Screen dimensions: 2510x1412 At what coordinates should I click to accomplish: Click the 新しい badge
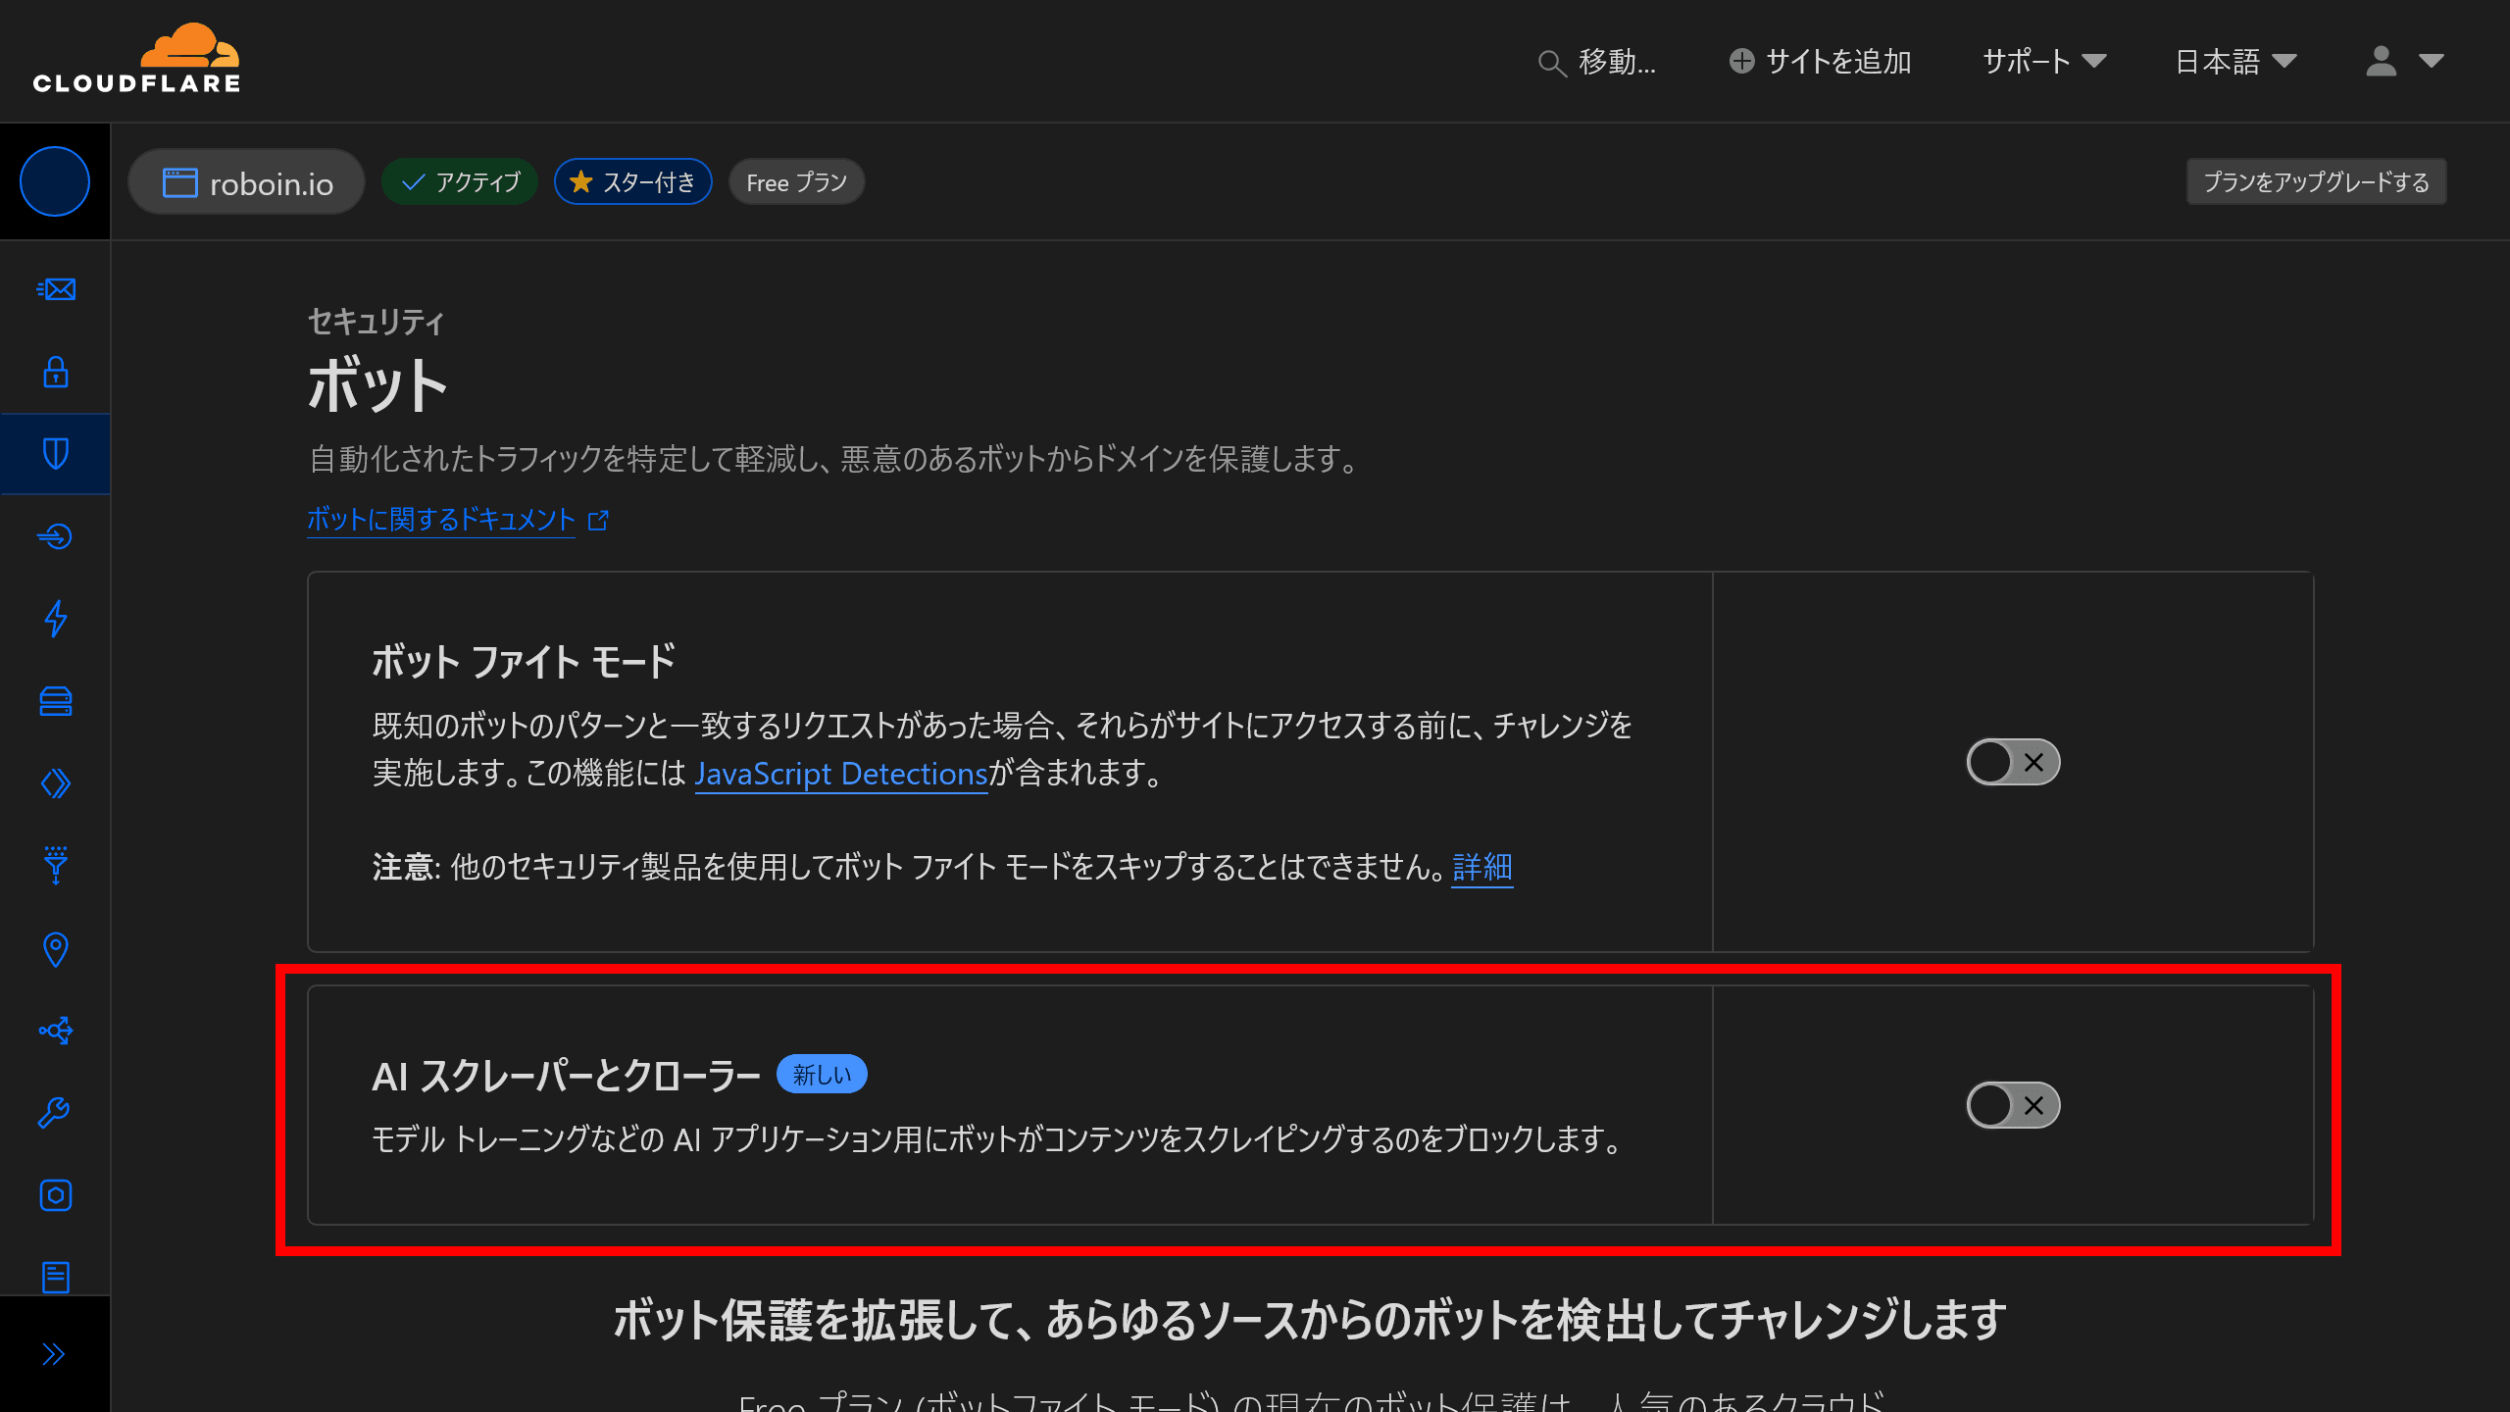(822, 1075)
